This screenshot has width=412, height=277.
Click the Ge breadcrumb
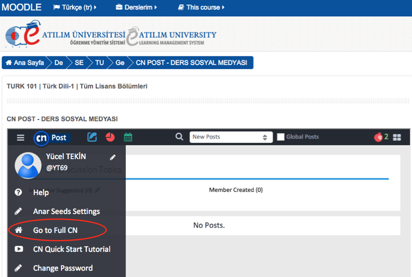(x=120, y=62)
